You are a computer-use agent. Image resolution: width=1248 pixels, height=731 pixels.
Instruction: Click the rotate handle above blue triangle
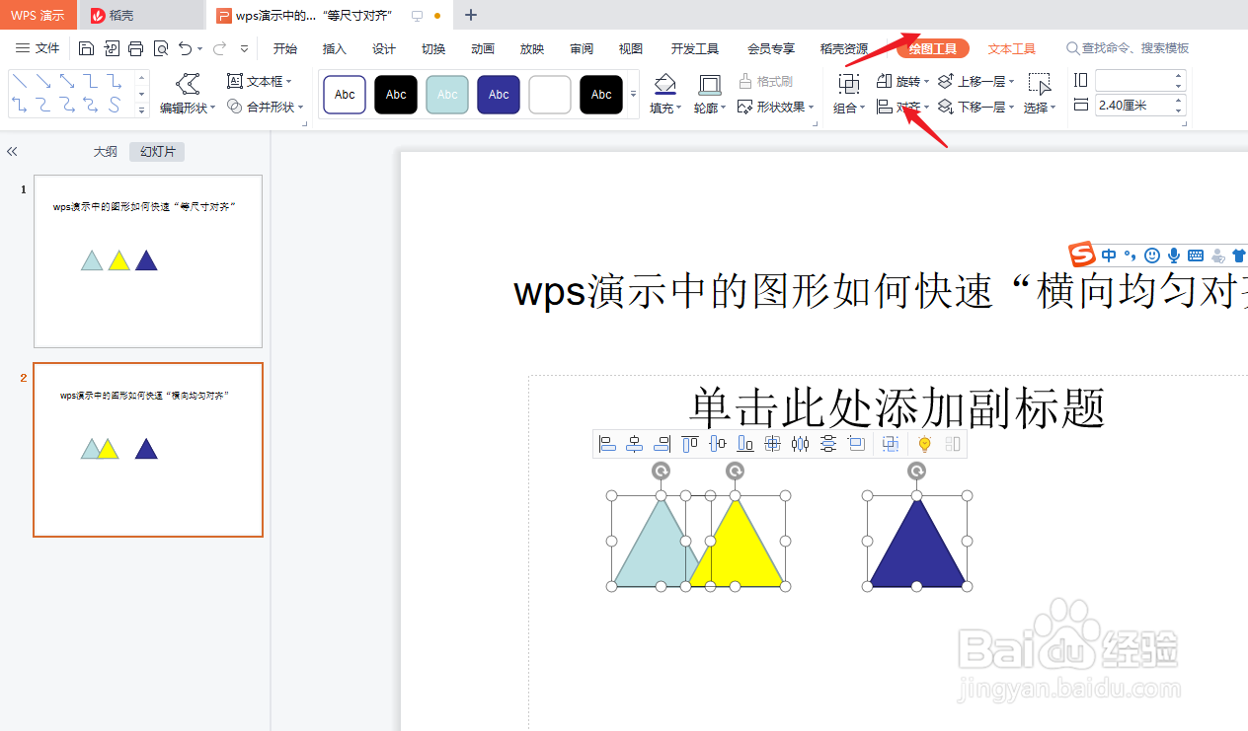click(916, 471)
